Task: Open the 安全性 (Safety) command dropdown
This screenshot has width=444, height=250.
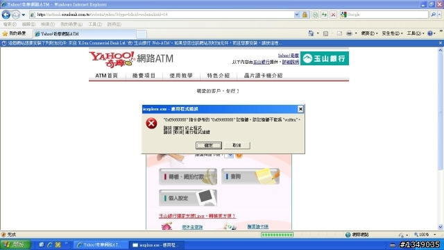Action: (392, 33)
